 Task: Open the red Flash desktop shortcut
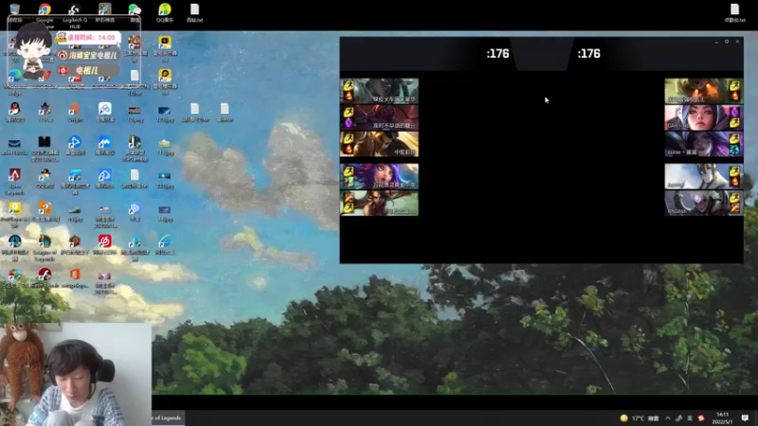click(x=45, y=275)
